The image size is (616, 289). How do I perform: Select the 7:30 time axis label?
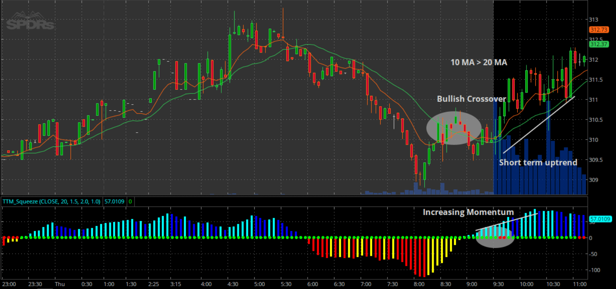click(x=392, y=284)
